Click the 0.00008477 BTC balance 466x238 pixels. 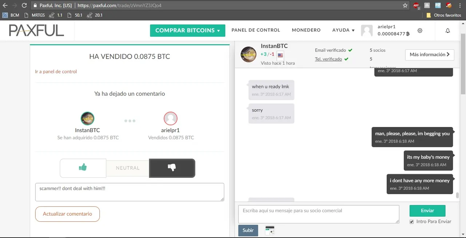(x=394, y=34)
